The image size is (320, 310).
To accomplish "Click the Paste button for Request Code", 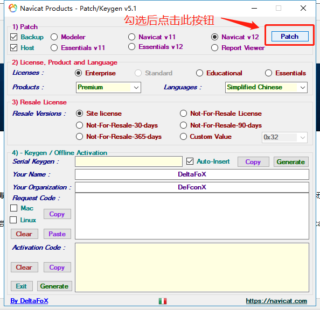I will [x=57, y=234].
